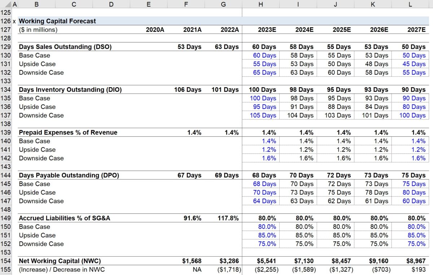433x275 pixels.
Task: Select column H header
Action: pyautogui.click(x=261, y=4)
